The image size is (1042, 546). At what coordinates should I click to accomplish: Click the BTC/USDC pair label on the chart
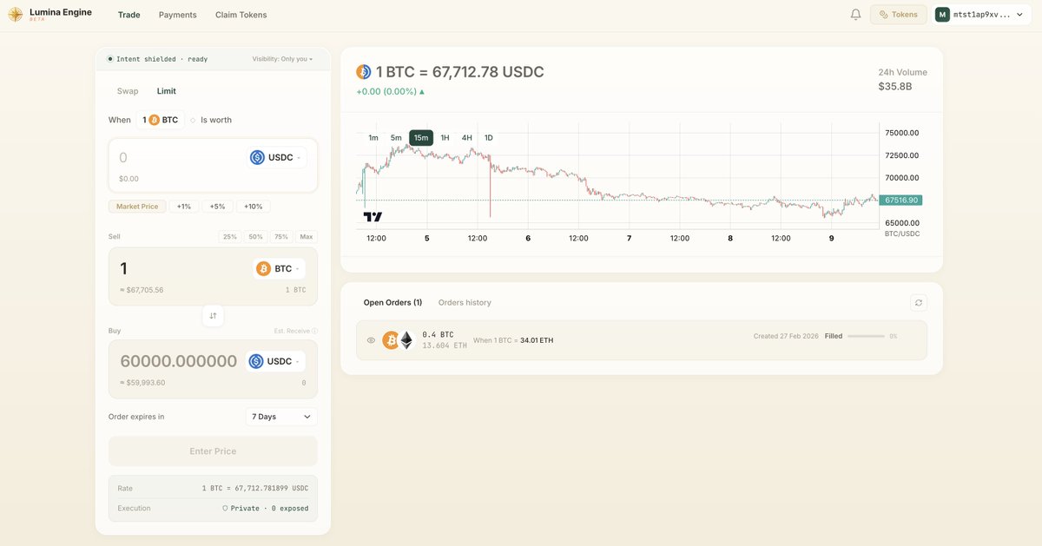[902, 234]
